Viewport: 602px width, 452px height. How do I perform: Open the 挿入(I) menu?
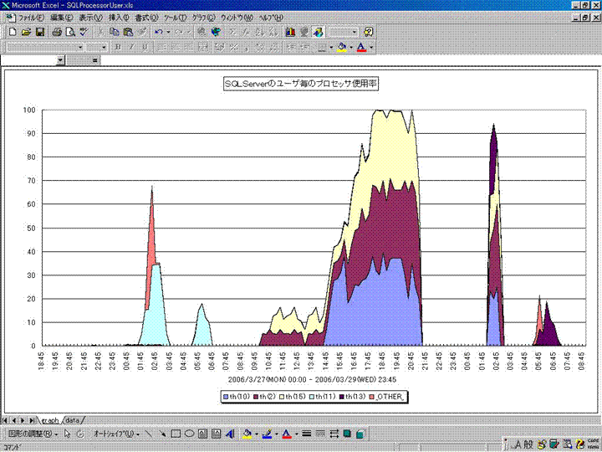(x=119, y=18)
